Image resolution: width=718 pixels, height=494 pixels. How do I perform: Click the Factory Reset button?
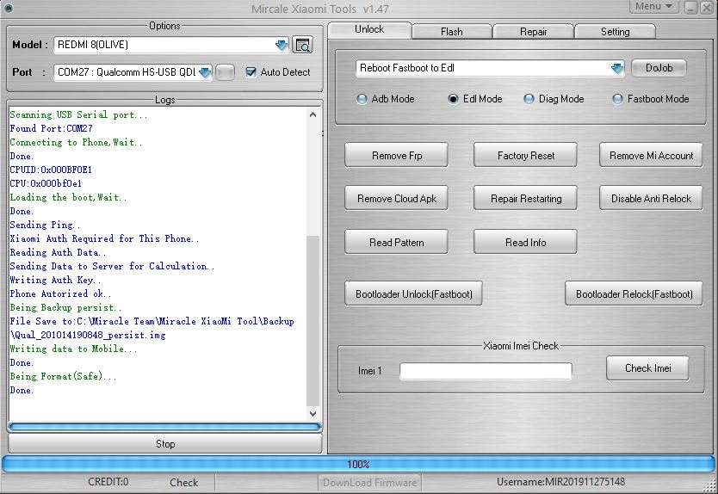pyautogui.click(x=526, y=155)
